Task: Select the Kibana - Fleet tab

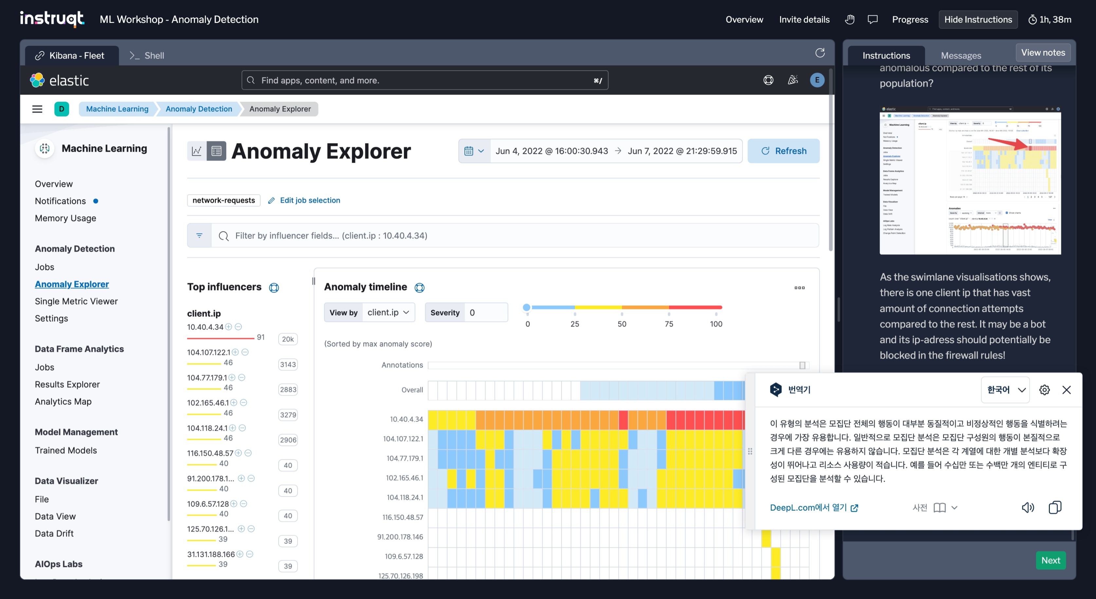Action: (x=71, y=56)
